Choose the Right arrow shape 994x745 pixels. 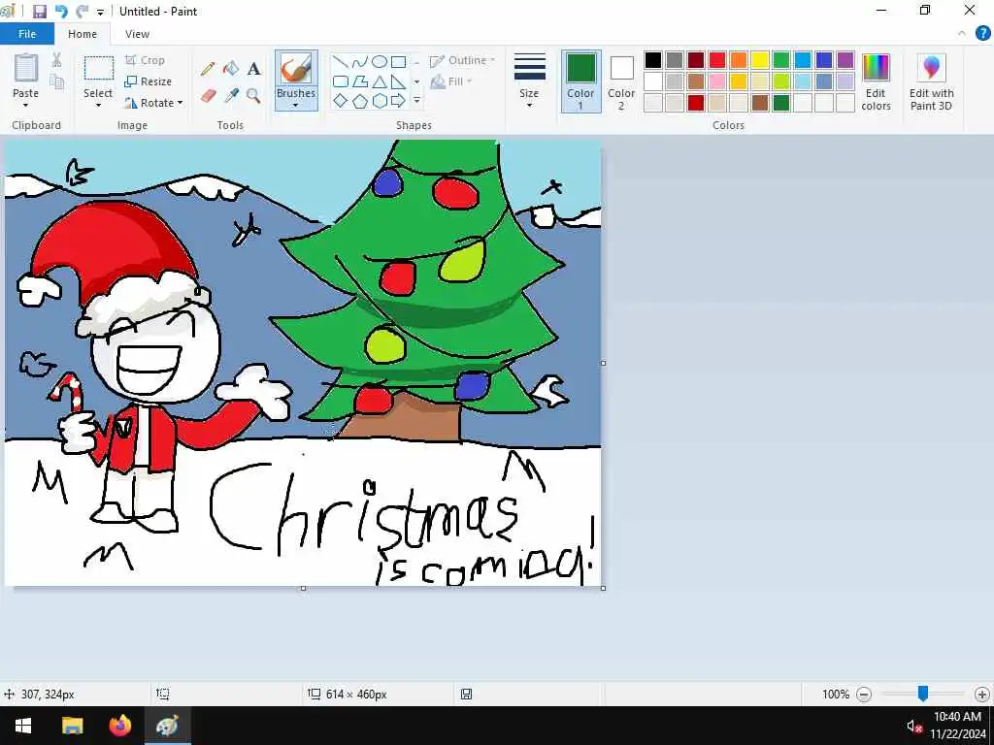click(398, 101)
